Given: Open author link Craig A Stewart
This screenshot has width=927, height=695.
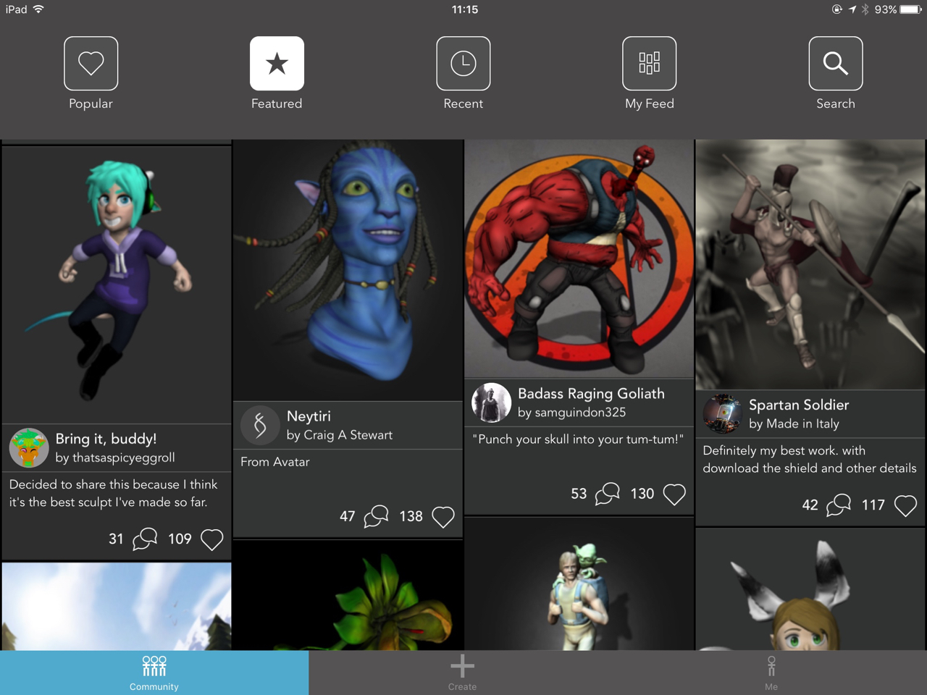Looking at the screenshot, I should (340, 435).
